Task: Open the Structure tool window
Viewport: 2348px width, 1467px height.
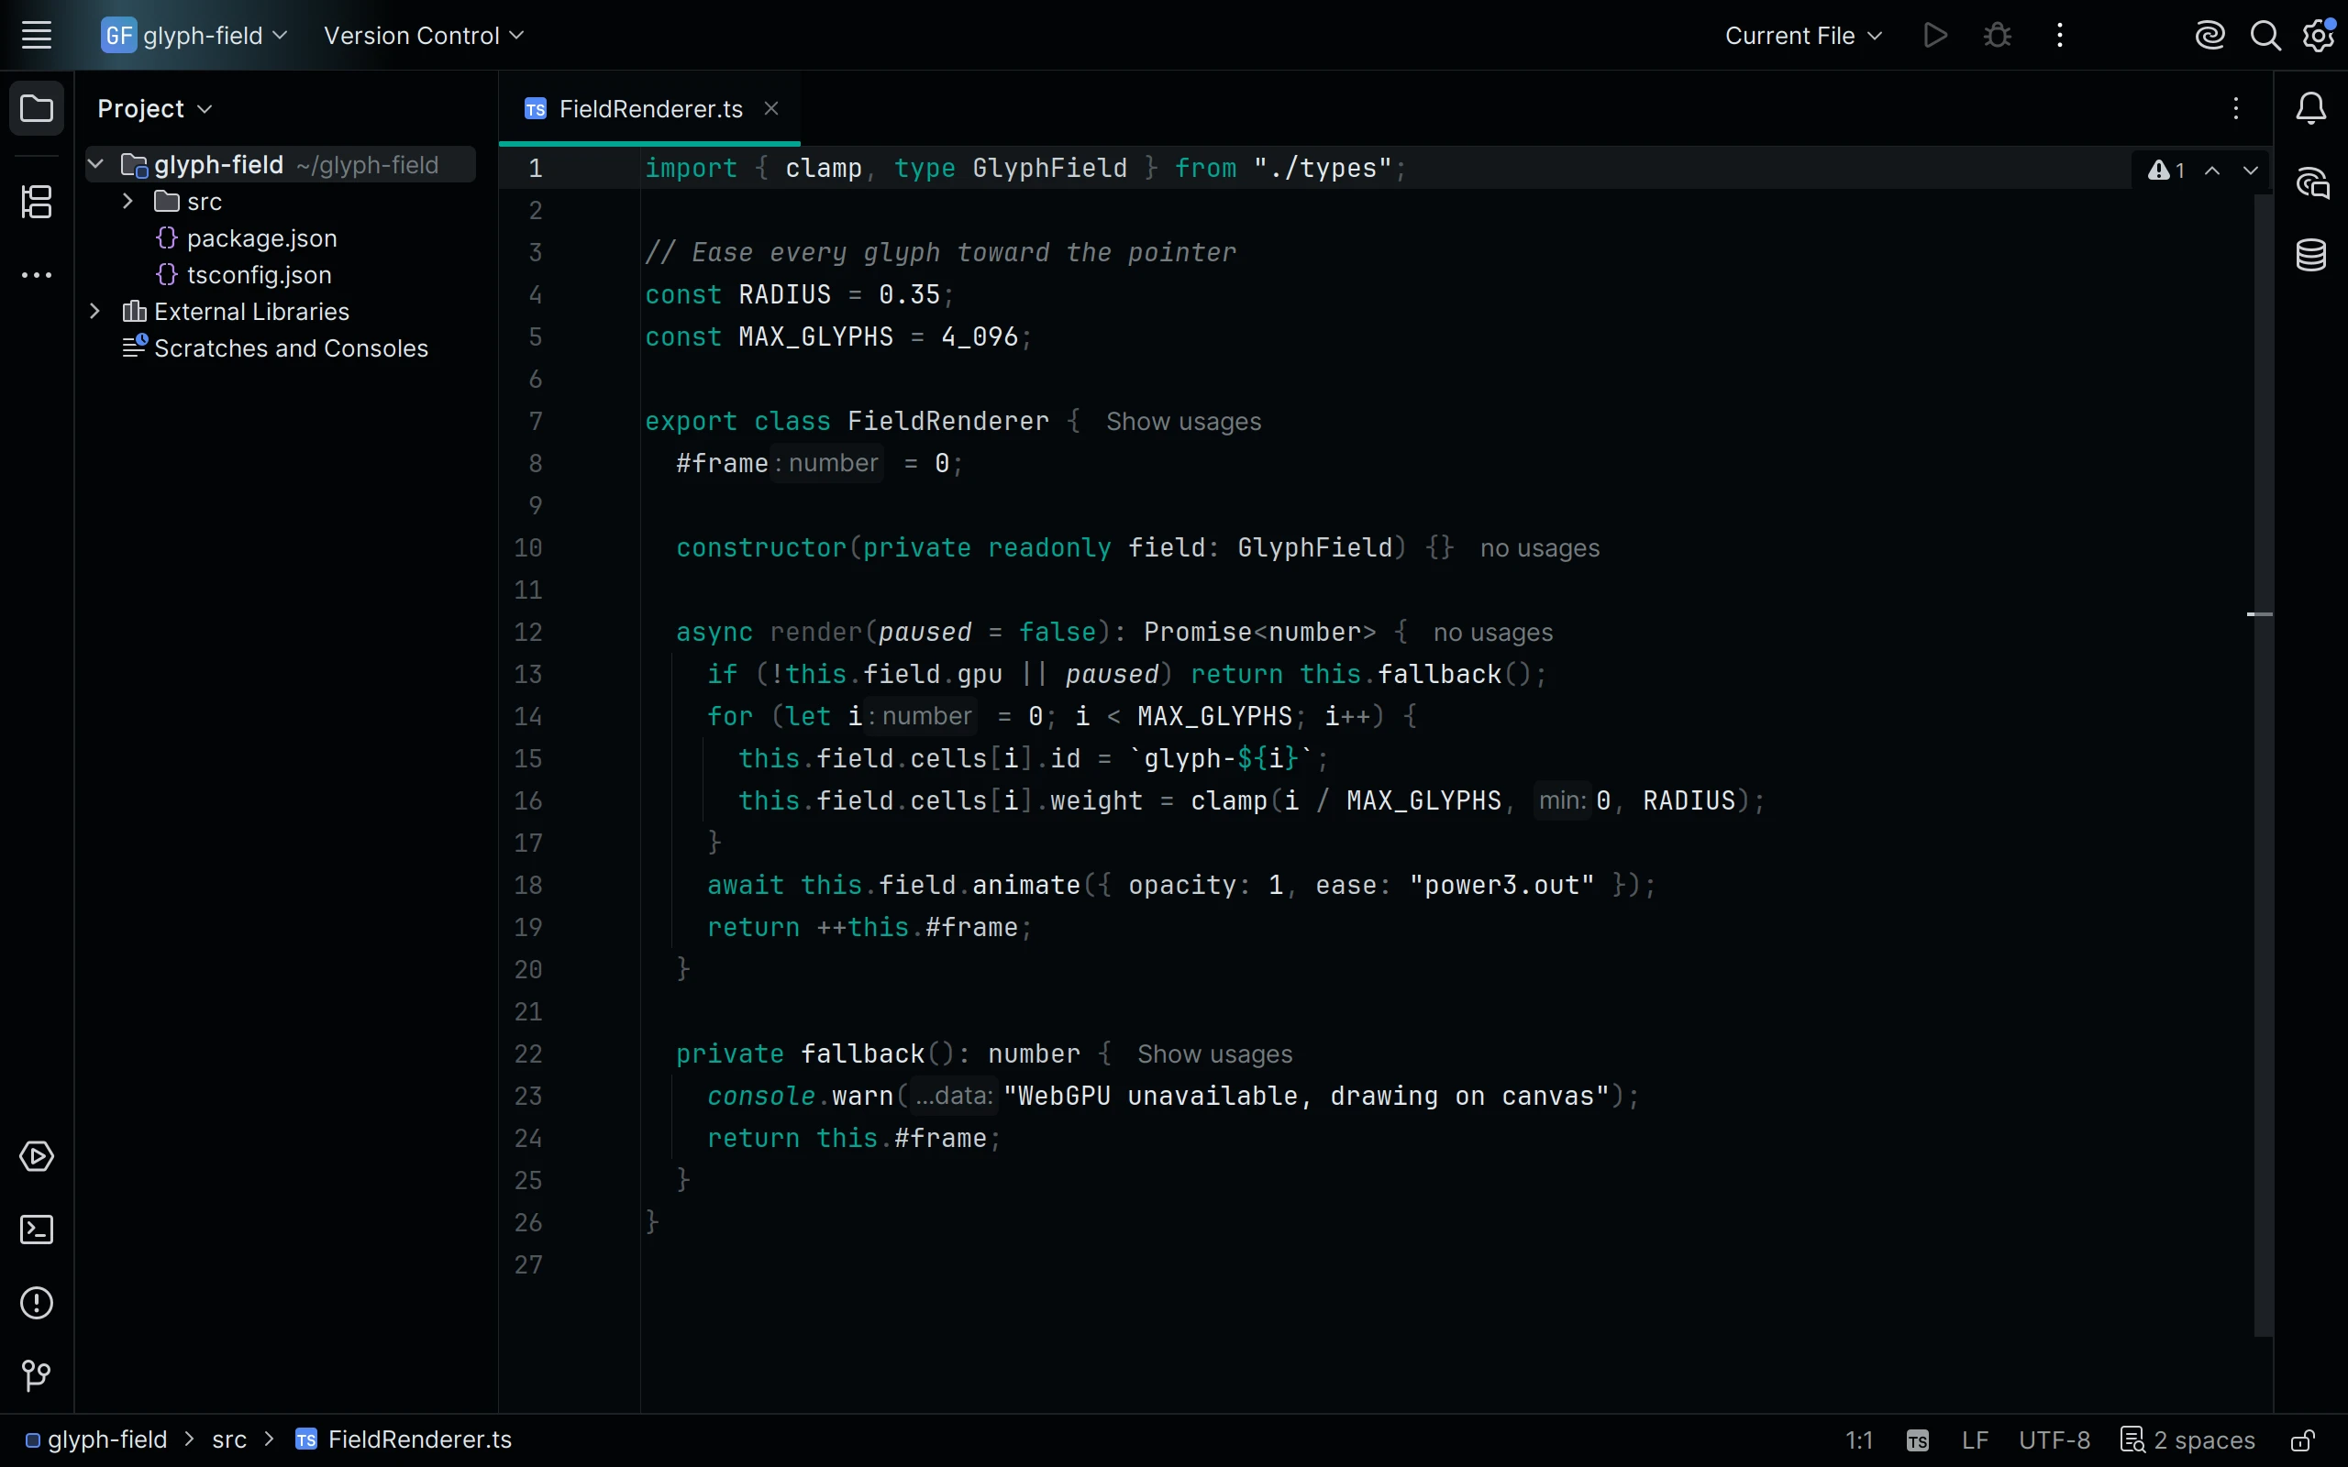Action: (x=37, y=202)
